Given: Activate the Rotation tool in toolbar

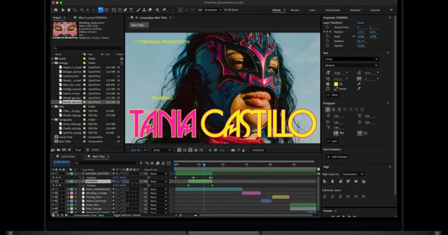Looking at the screenshot, I should click(x=101, y=10).
